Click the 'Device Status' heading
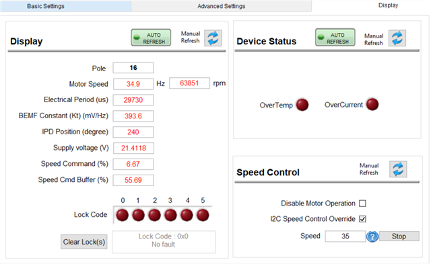 pos(267,41)
